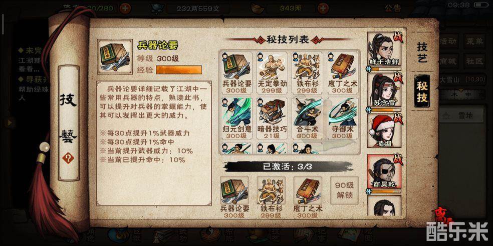
Task: Switch to the 秘技 tab
Action: (x=422, y=90)
